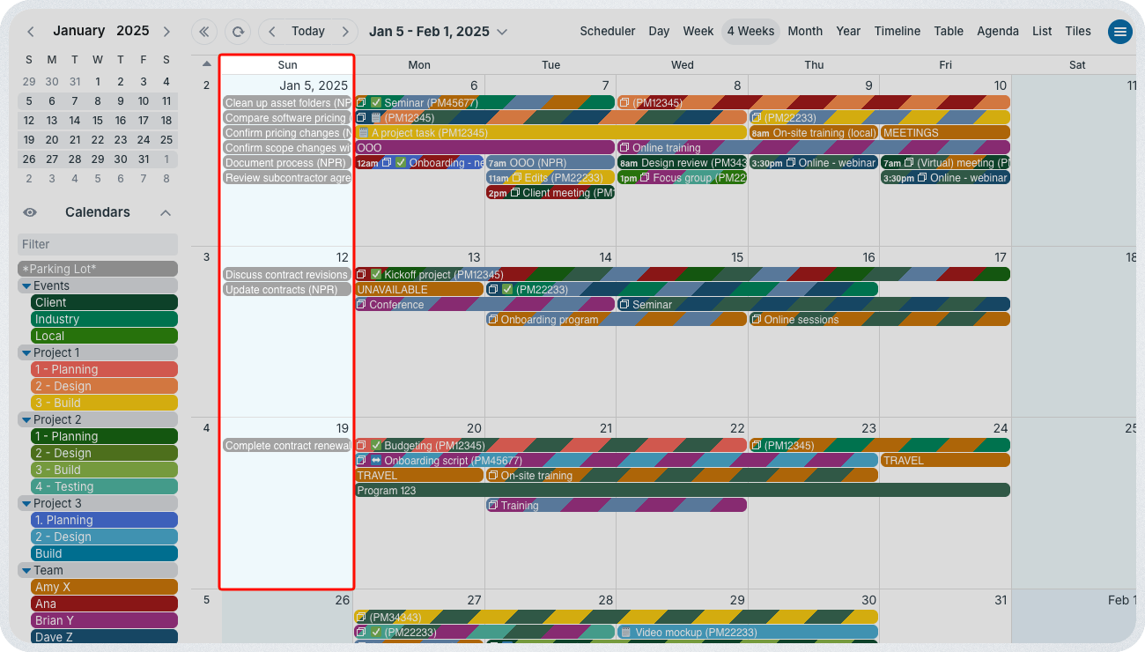Image resolution: width=1145 pixels, height=652 pixels.
Task: Open the blue hamburger menu
Action: [x=1119, y=32]
